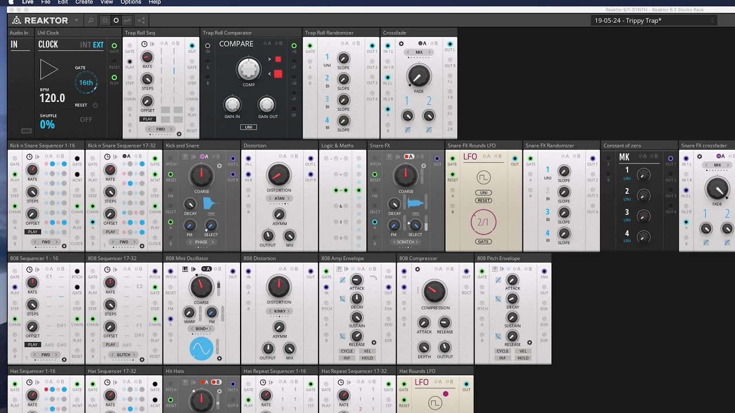This screenshot has height=413, width=735.
Task: Open GLITCH direction selector in 808 Sequencer 17-32
Action: tap(124, 355)
